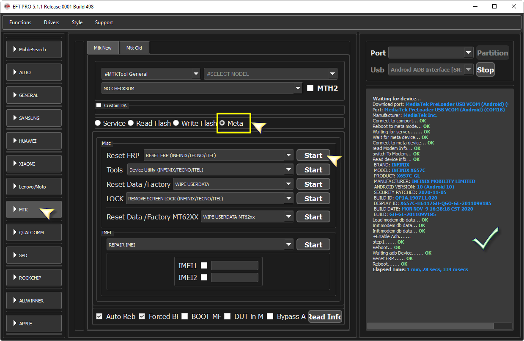Open the SPD sidebar section
Image resolution: width=524 pixels, height=341 pixels.
pyautogui.click(x=34, y=255)
